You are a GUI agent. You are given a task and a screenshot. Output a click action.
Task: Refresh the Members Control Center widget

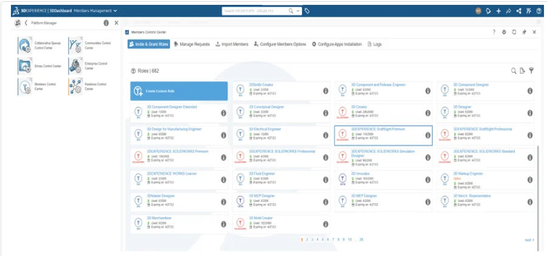pyautogui.click(x=514, y=32)
